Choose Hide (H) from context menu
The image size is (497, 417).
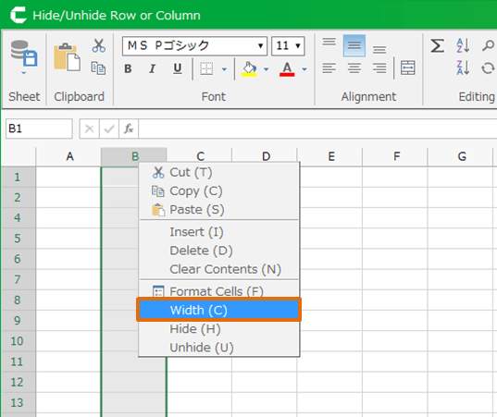click(219, 329)
